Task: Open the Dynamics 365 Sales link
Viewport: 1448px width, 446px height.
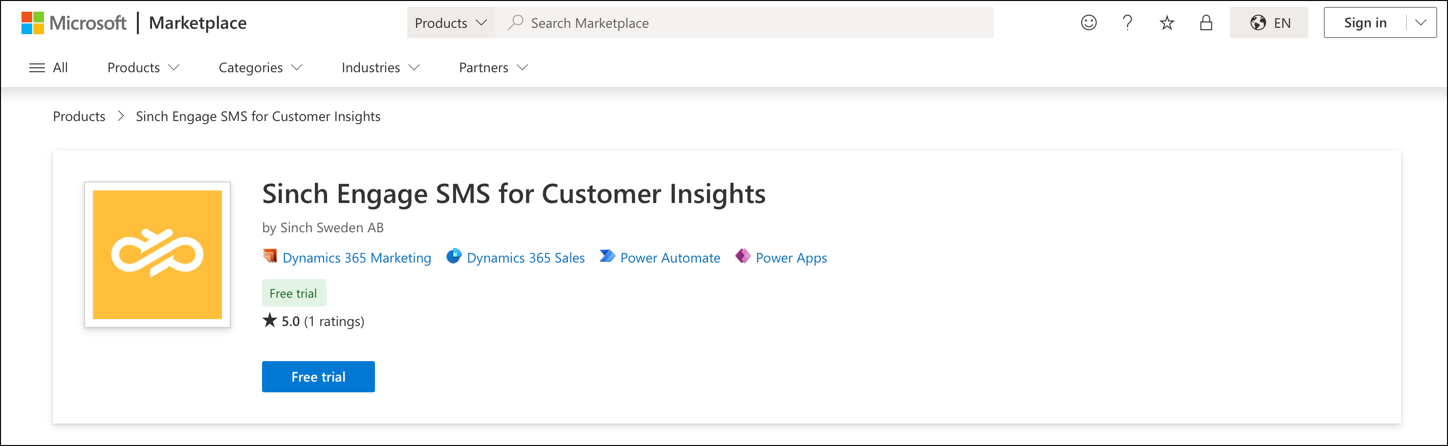Action: [526, 258]
